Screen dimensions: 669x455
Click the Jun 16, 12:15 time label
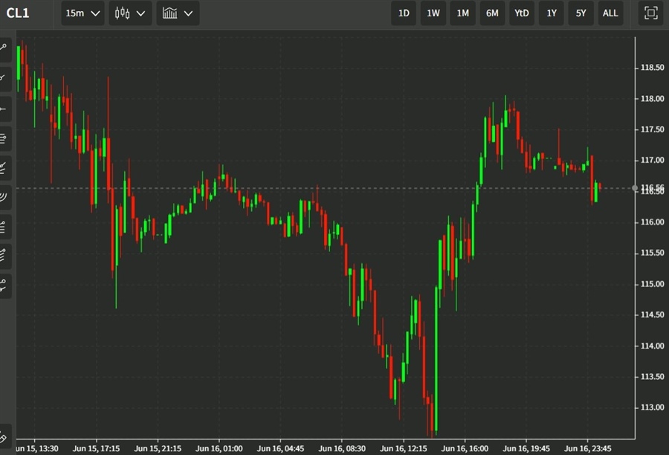404,448
